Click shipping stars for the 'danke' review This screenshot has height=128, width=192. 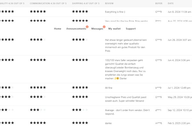tap(80, 123)
